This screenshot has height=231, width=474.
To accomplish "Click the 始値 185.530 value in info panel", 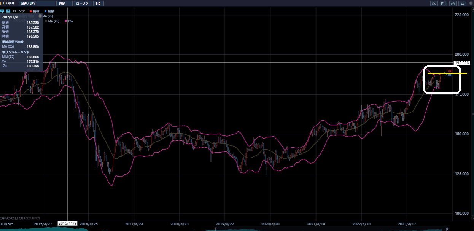I will (33, 23).
